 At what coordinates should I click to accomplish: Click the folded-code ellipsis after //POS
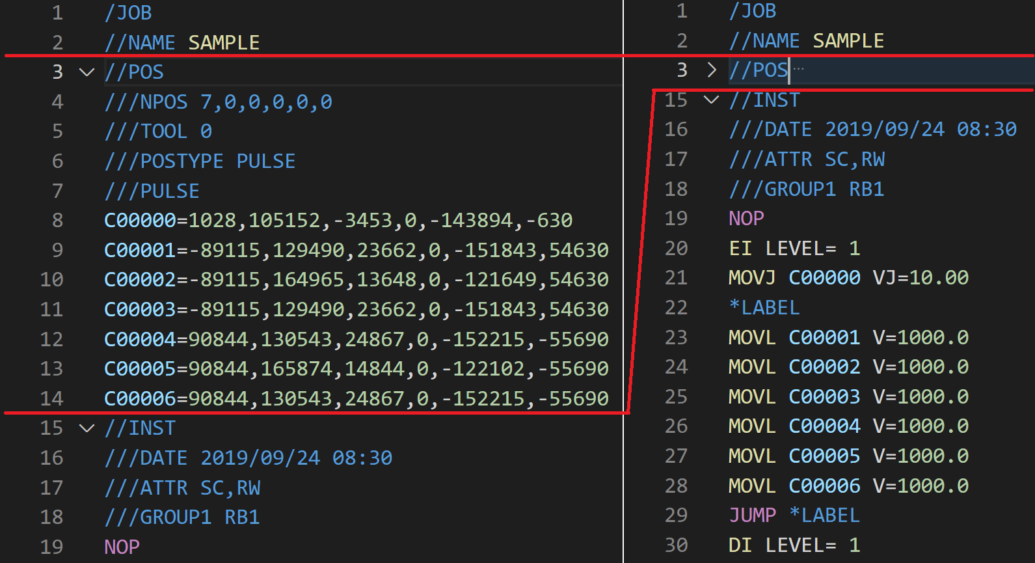(x=799, y=69)
